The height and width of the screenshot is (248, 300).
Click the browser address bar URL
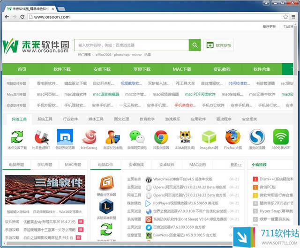[x=52, y=17]
